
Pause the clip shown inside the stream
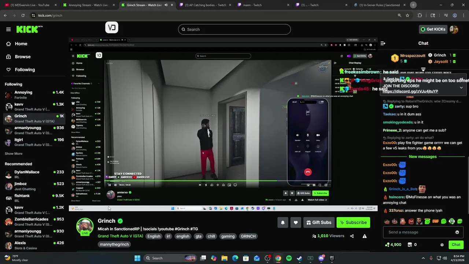tap(109, 185)
